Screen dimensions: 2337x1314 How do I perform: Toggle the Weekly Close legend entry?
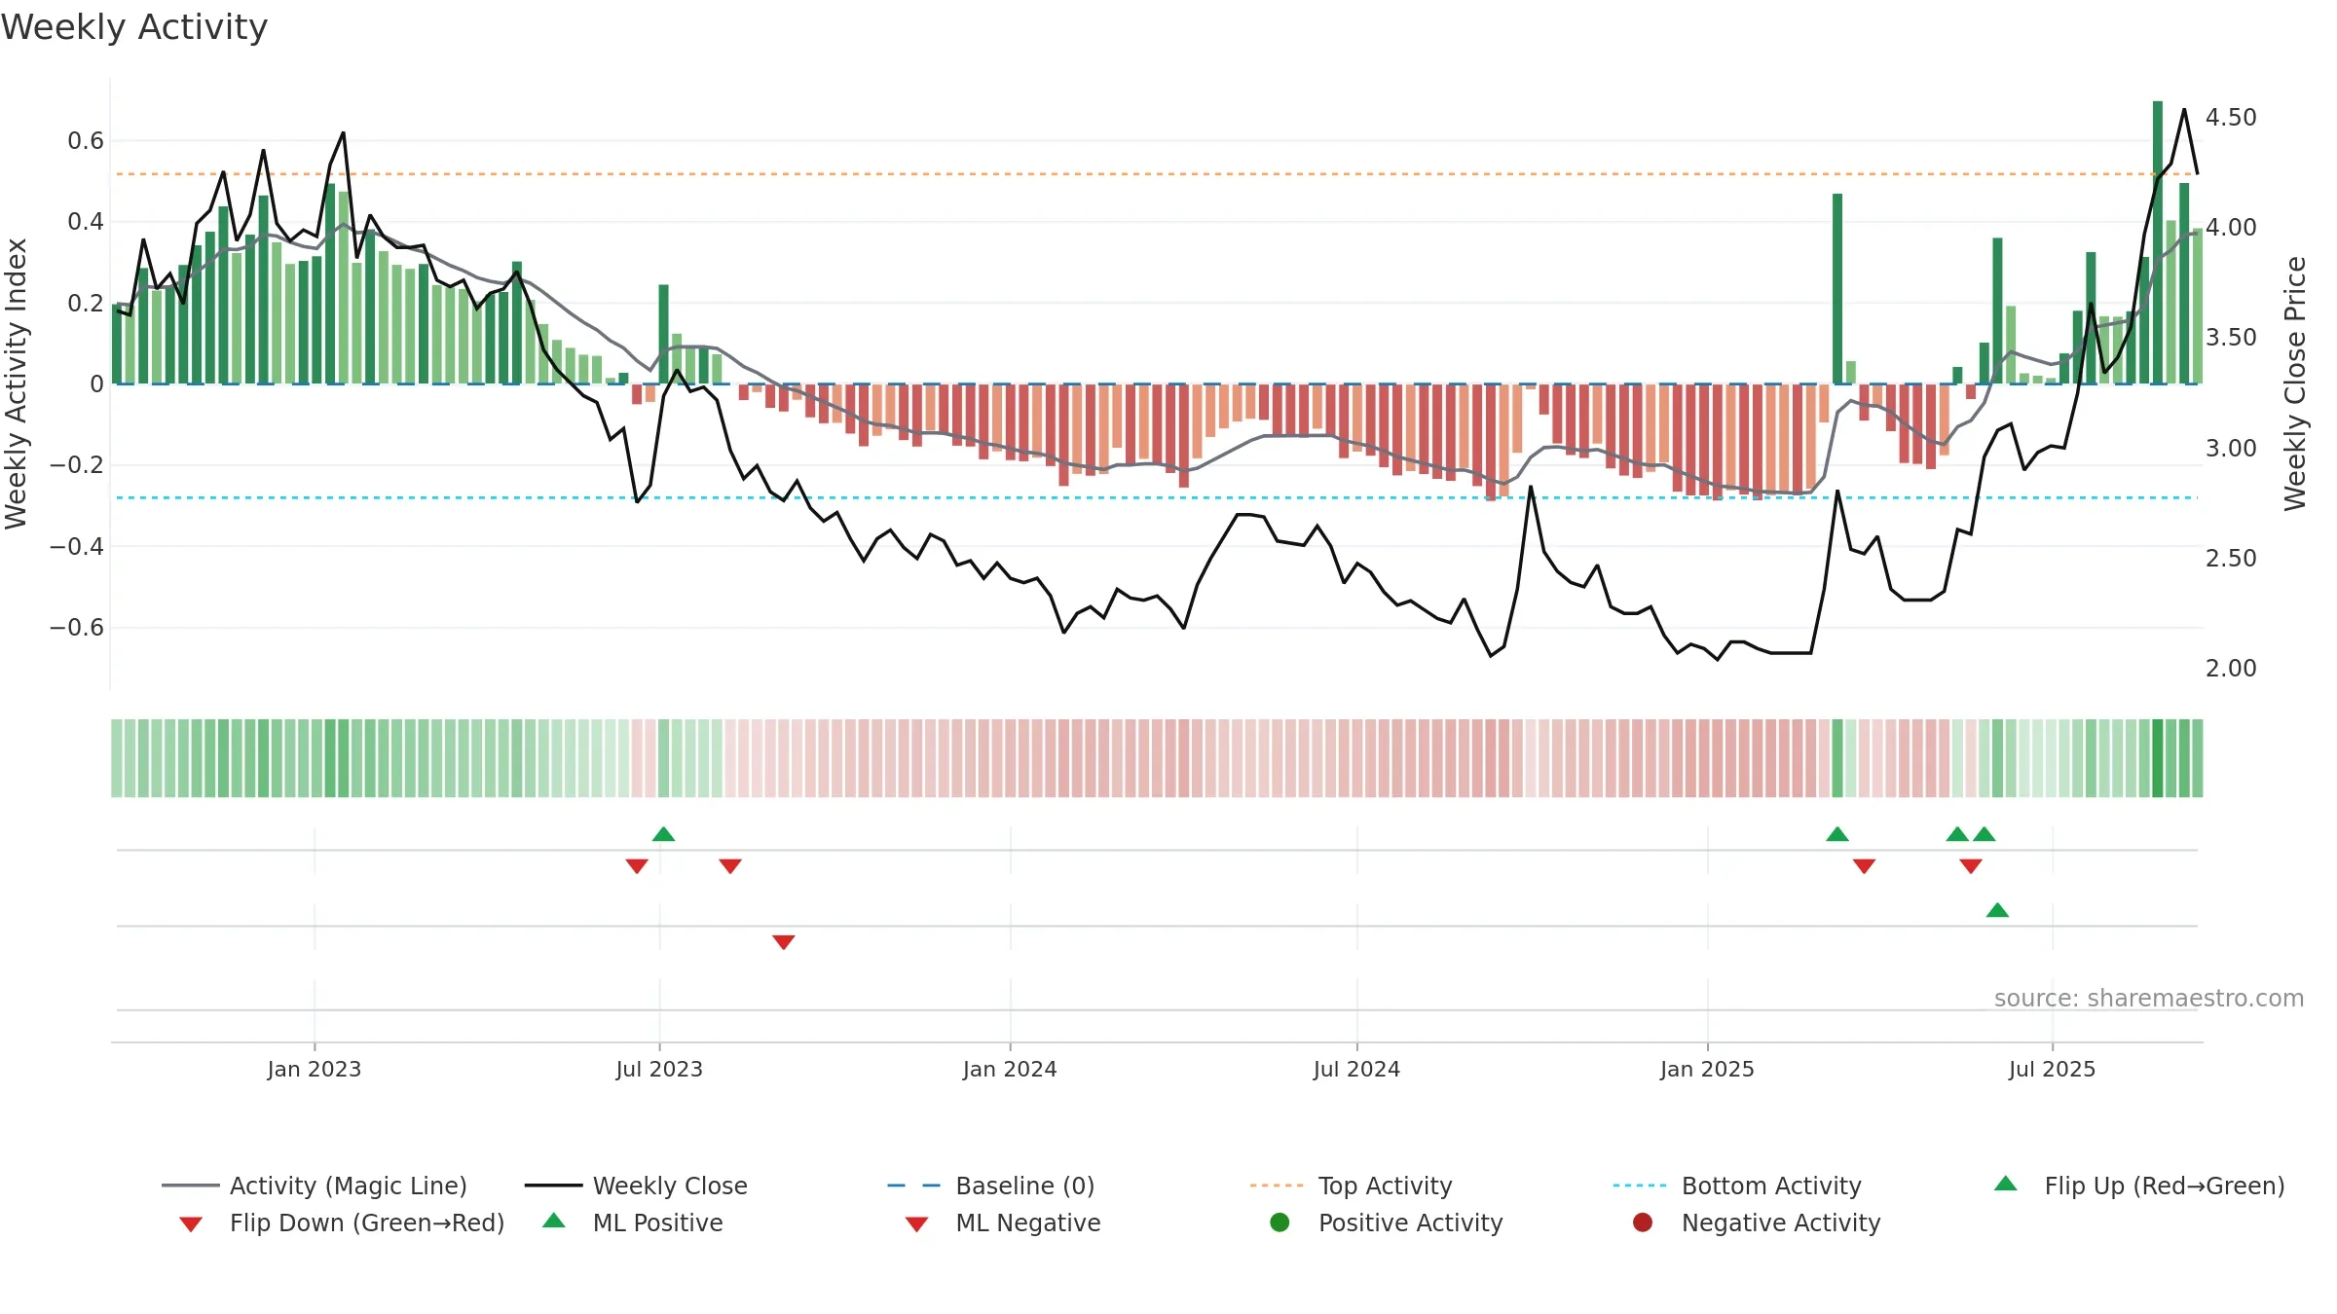636,1186
